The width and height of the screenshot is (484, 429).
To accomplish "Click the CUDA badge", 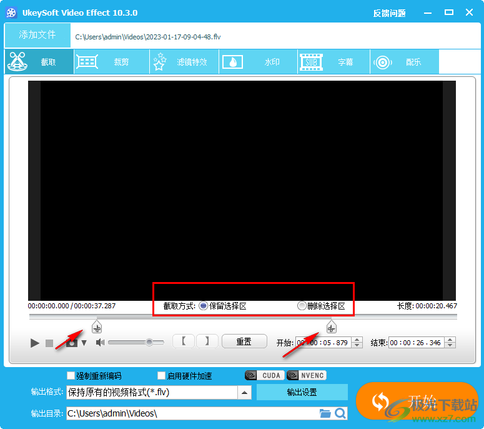I will (265, 375).
